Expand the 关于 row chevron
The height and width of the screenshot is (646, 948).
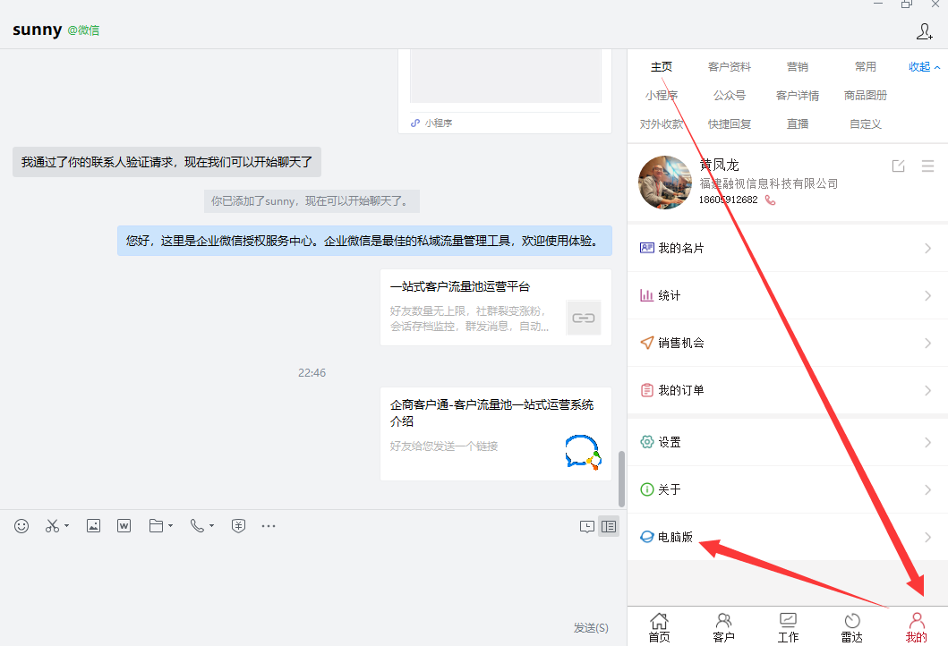pos(927,490)
